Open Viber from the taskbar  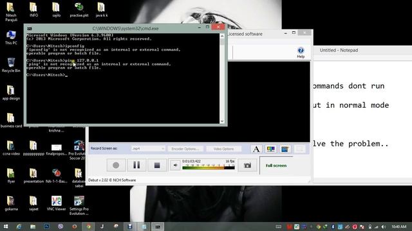pyautogui.click(x=61, y=227)
